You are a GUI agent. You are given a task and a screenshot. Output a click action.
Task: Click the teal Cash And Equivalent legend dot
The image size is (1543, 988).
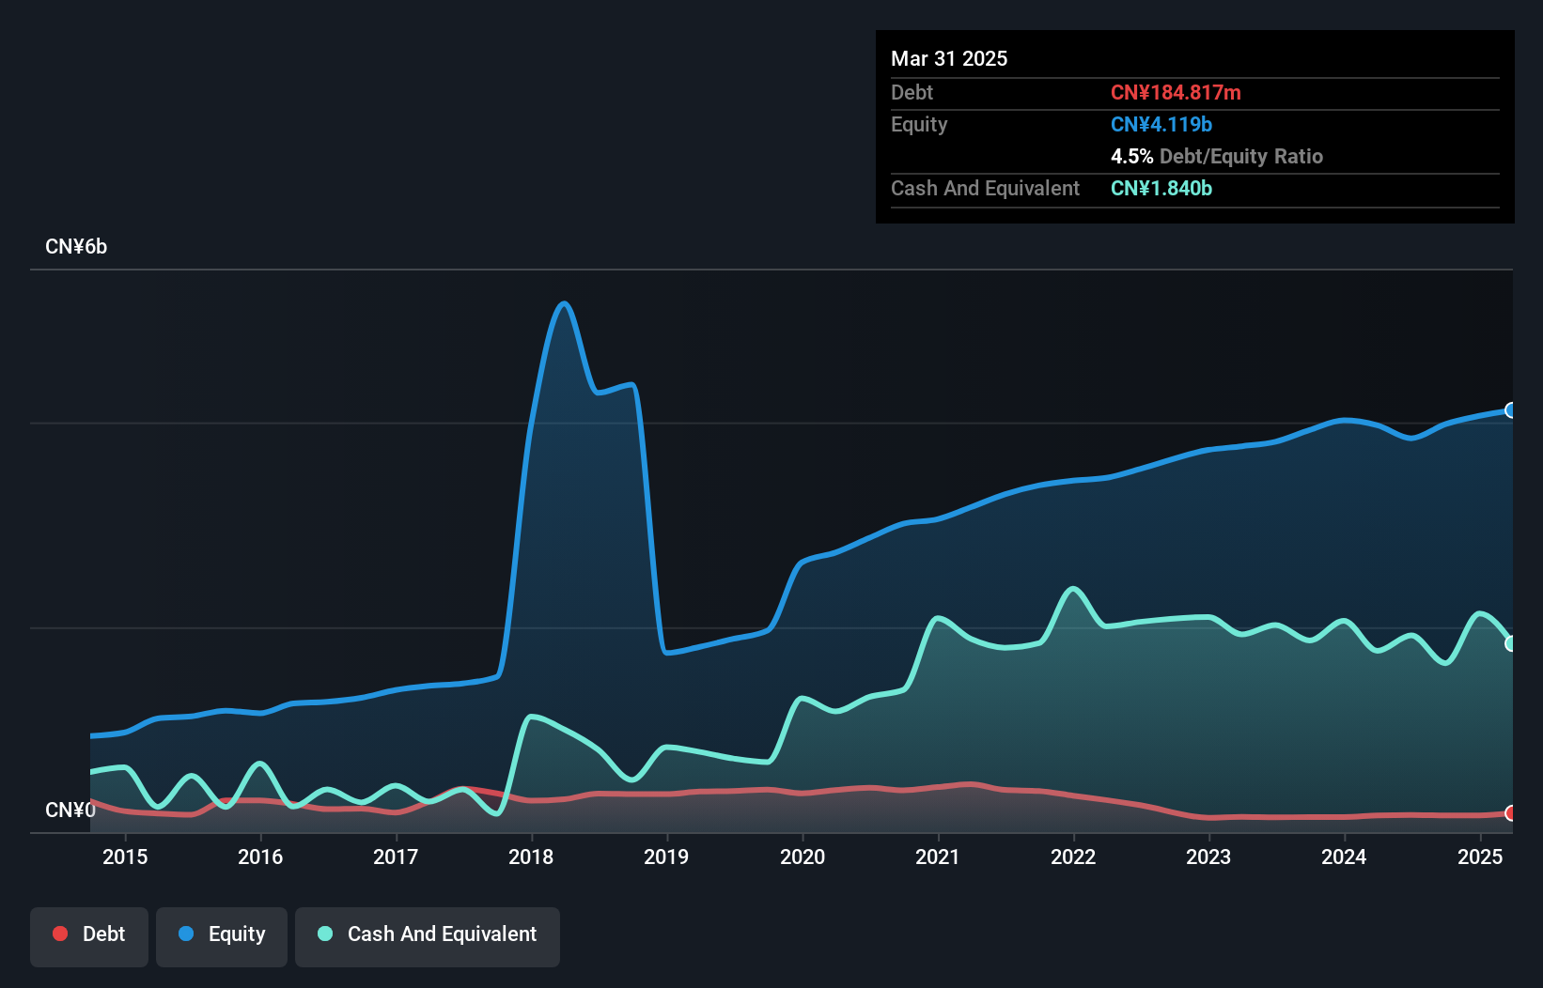325,934
